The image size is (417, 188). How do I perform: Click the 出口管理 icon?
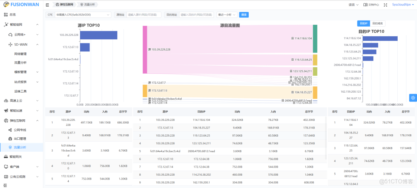tap(10, 139)
